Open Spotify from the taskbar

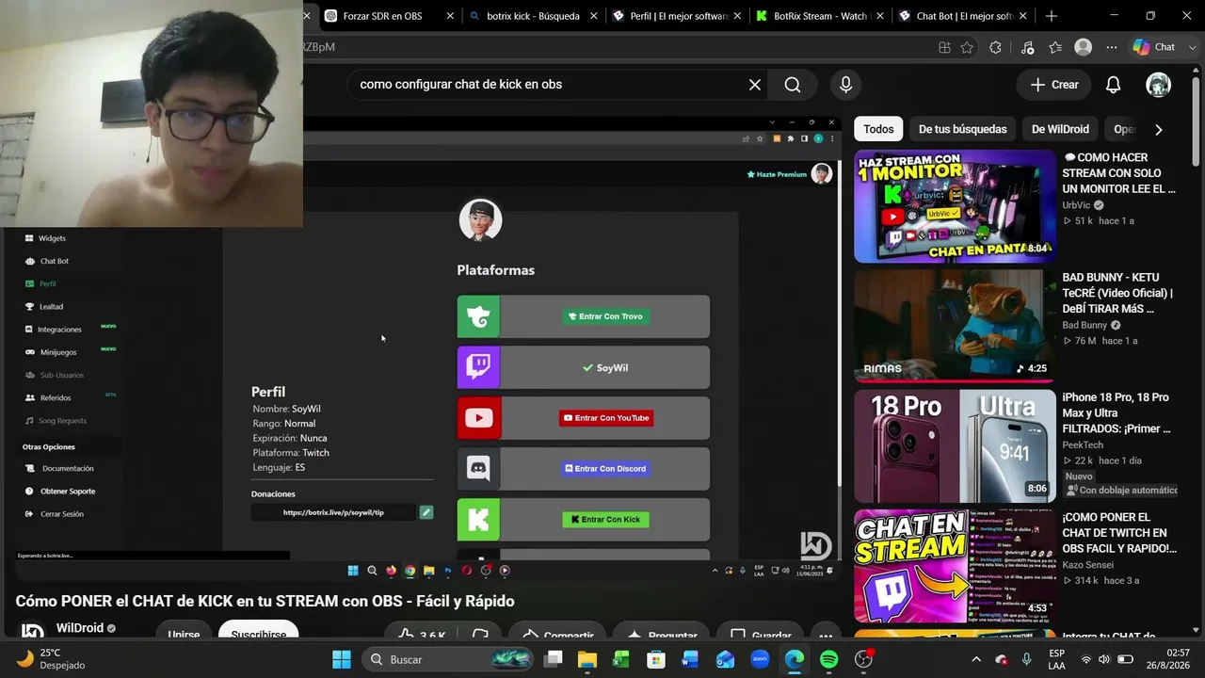829,659
